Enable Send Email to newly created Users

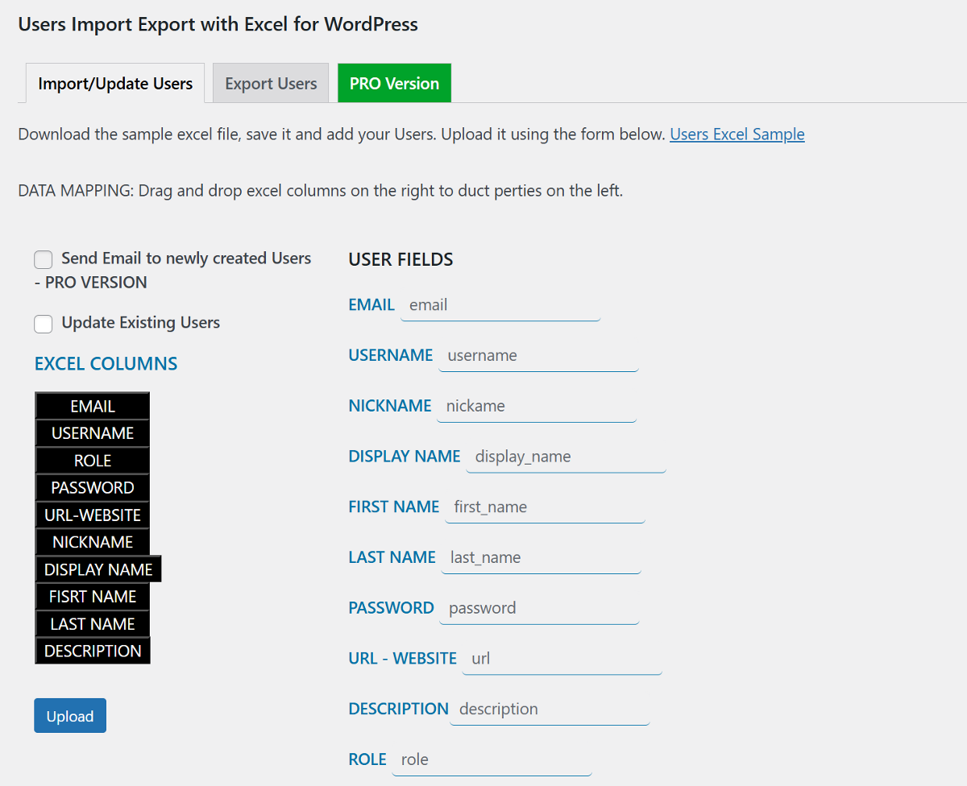[43, 259]
